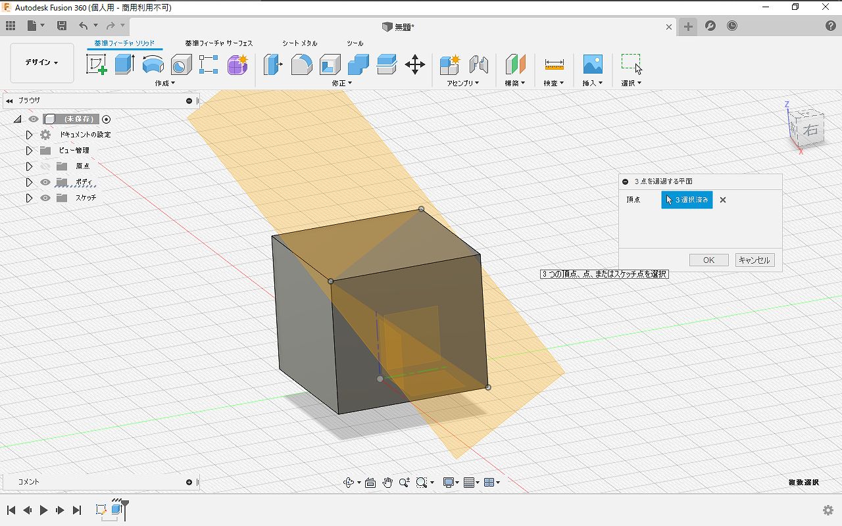842x526 pixels.
Task: Click the Create Form tool icon
Action: click(x=237, y=64)
